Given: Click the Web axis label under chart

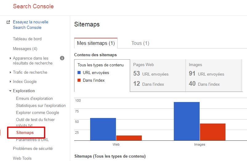Looking at the screenshot, I should point(116,144).
